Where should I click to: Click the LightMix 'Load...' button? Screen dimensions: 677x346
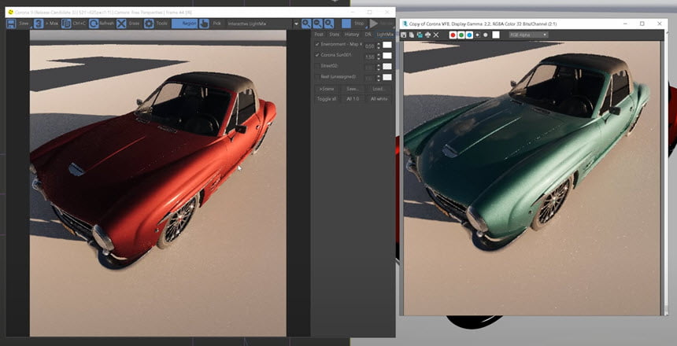click(x=379, y=89)
